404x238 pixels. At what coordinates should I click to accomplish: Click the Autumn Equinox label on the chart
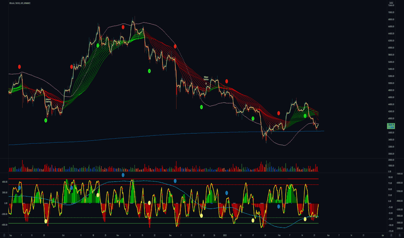(48, 100)
